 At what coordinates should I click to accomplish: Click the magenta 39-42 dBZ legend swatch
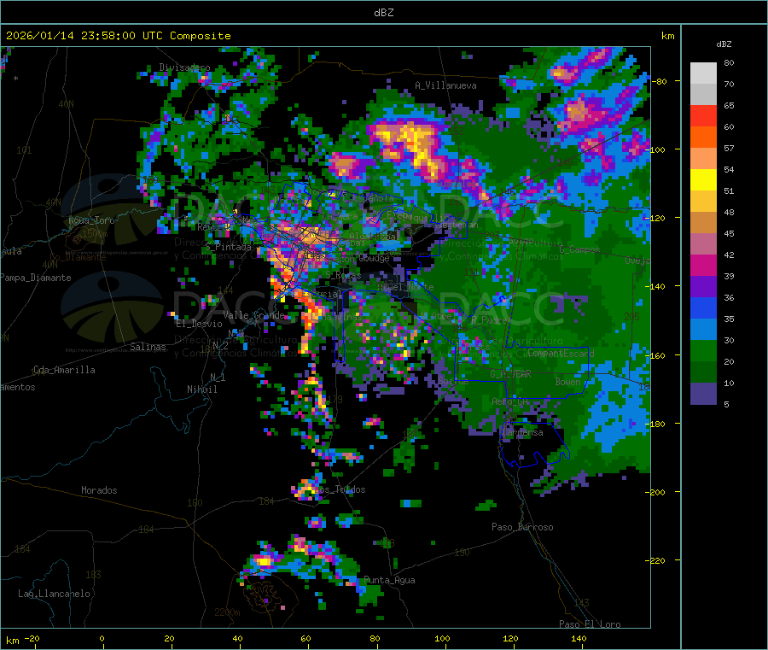703,265
